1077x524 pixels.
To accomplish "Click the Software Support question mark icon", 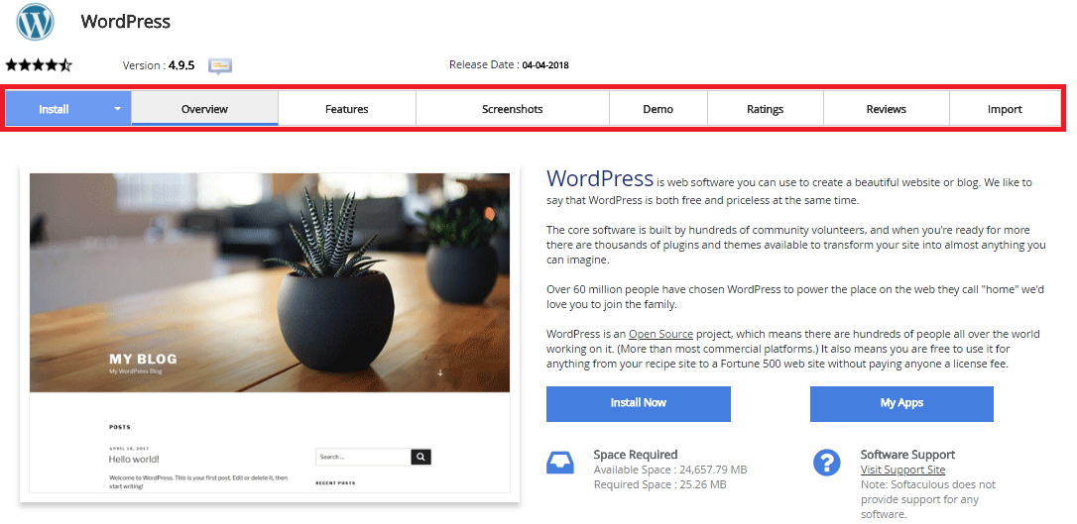I will 827,463.
